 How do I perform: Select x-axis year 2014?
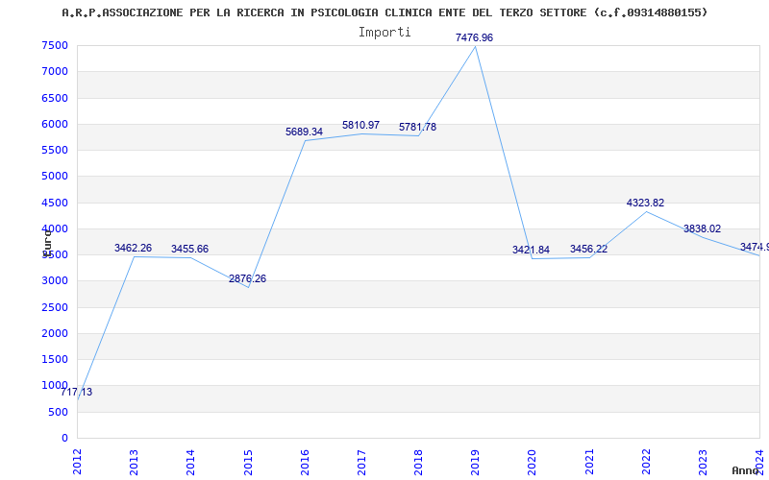190,462
